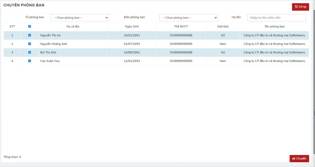Open the Đến phòng ban dropdown
Image resolution: width=315 pixels, height=167 pixels.
(189, 18)
